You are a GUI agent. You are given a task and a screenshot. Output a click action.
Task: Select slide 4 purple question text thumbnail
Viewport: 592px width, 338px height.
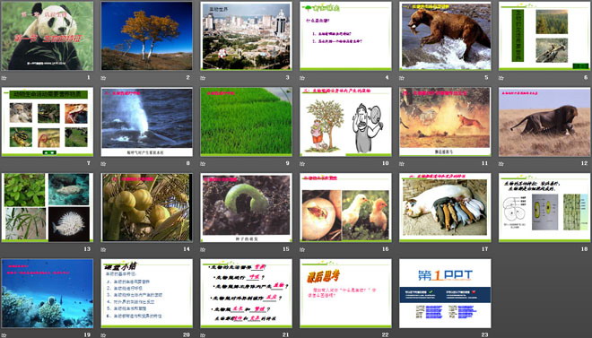(x=345, y=36)
